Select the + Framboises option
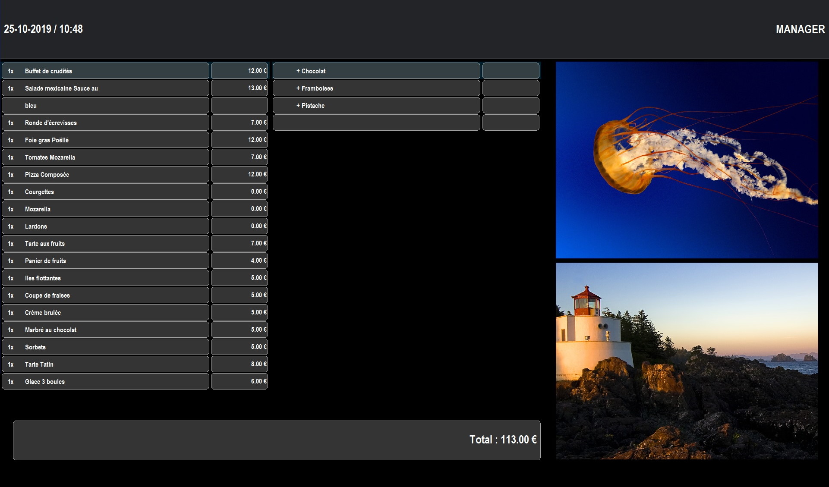 (376, 88)
